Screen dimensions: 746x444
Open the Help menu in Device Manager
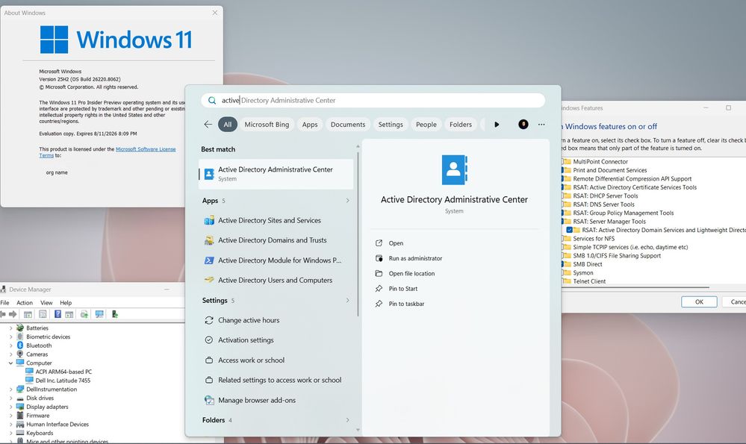(x=66, y=303)
